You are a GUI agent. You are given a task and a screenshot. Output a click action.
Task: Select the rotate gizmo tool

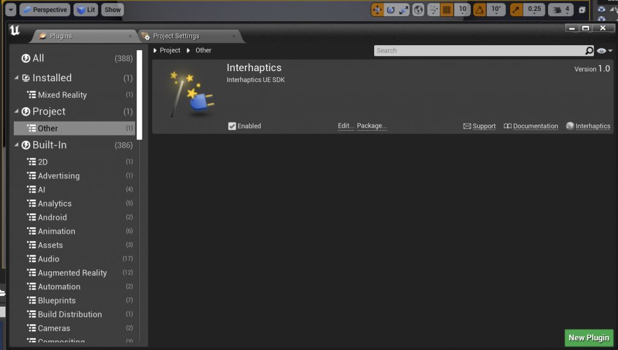pos(390,10)
